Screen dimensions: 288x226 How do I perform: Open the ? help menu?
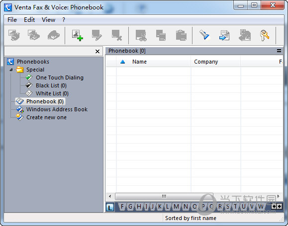coord(64,20)
